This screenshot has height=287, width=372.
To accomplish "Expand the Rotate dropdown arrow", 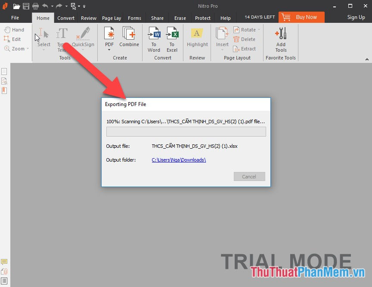I will (259, 30).
